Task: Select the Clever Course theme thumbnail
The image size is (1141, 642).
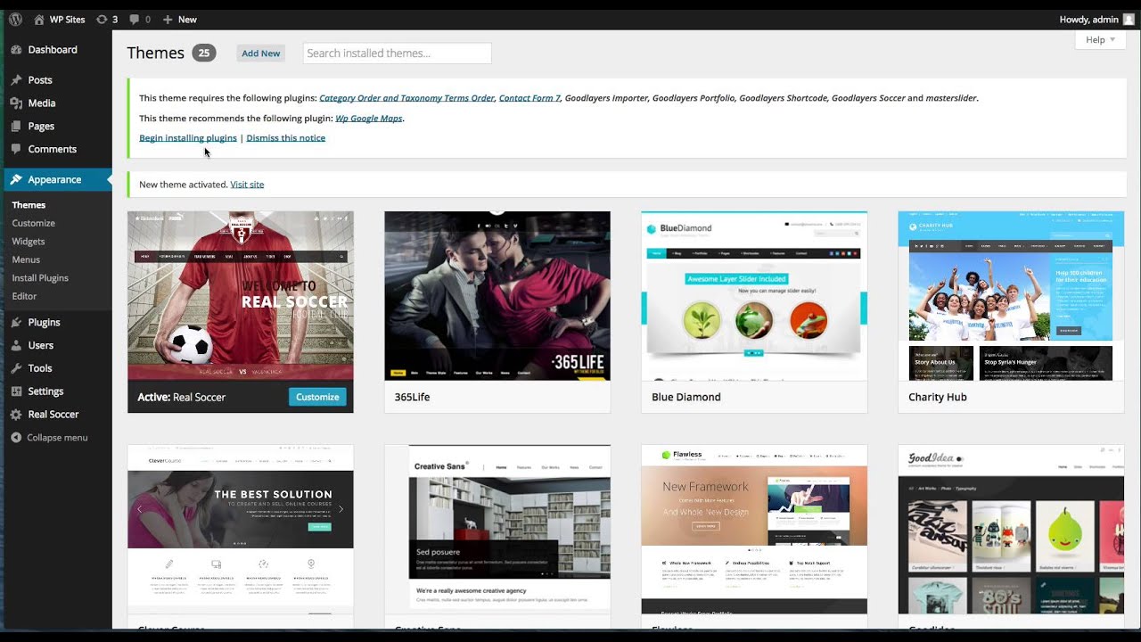Action: pyautogui.click(x=241, y=530)
